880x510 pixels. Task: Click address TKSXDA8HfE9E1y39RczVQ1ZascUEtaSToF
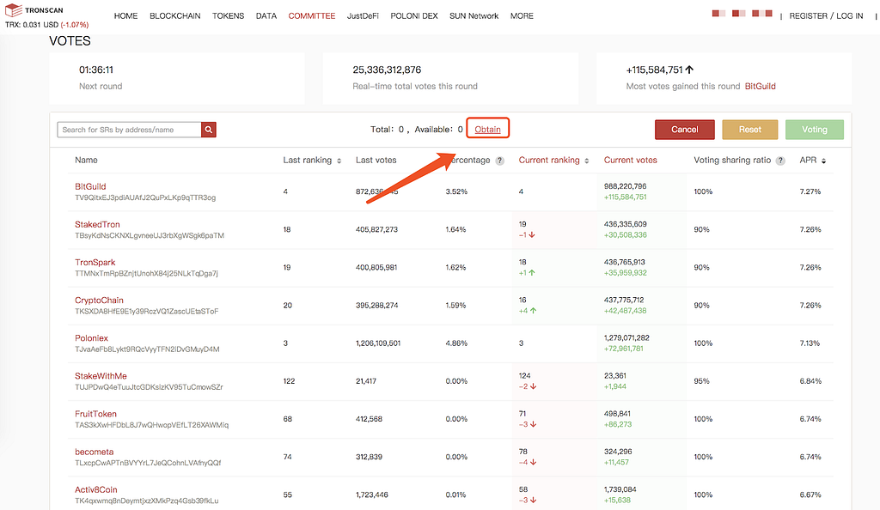(x=146, y=312)
